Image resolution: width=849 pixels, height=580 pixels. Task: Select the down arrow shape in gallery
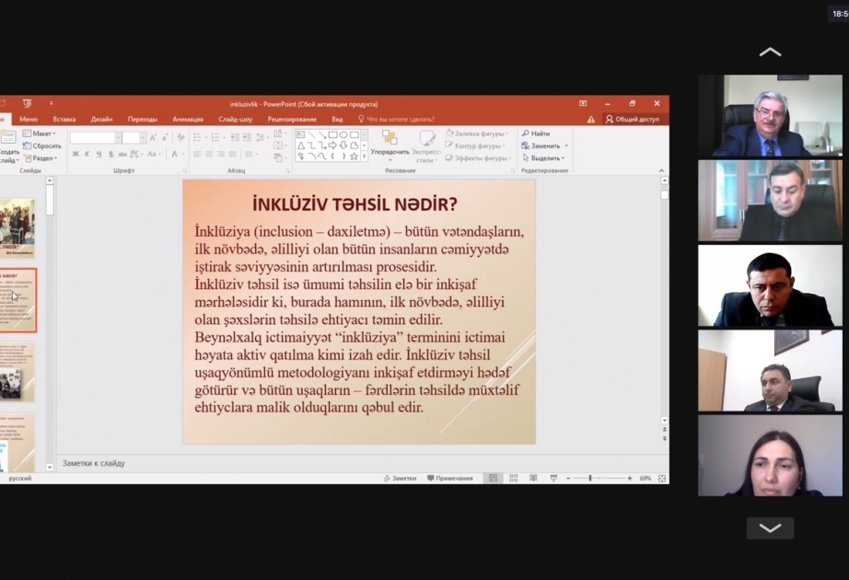tap(343, 145)
